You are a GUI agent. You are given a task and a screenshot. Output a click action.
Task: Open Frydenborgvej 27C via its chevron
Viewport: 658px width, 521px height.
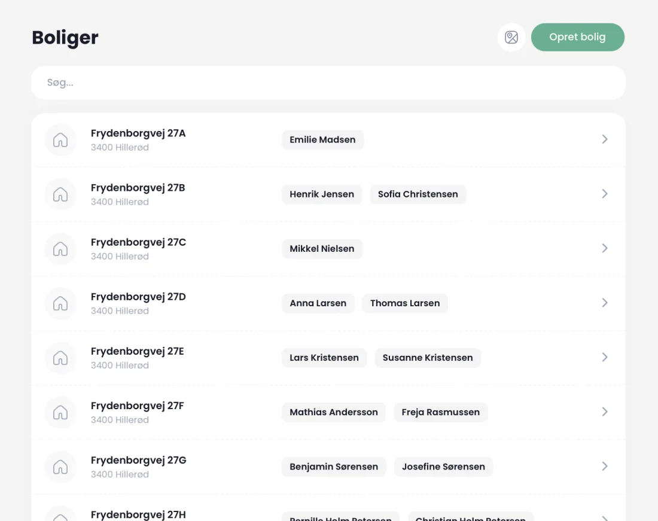coord(605,248)
